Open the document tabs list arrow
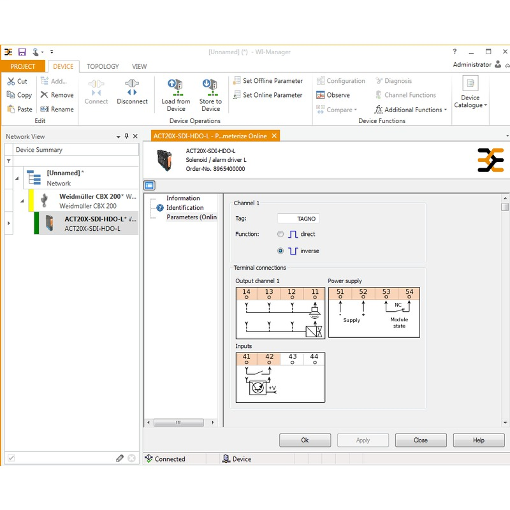The image size is (510, 510). (507, 136)
